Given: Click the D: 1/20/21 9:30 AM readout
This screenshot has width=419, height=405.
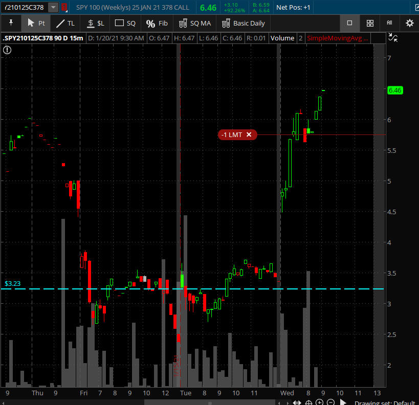Looking at the screenshot, I should point(116,38).
